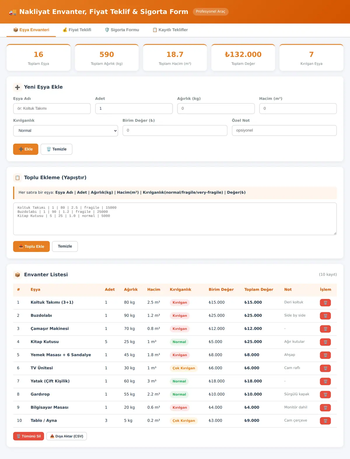The image size is (350, 459).
Task: Switch to the Eşya Envanteri tab
Action: 31,30
